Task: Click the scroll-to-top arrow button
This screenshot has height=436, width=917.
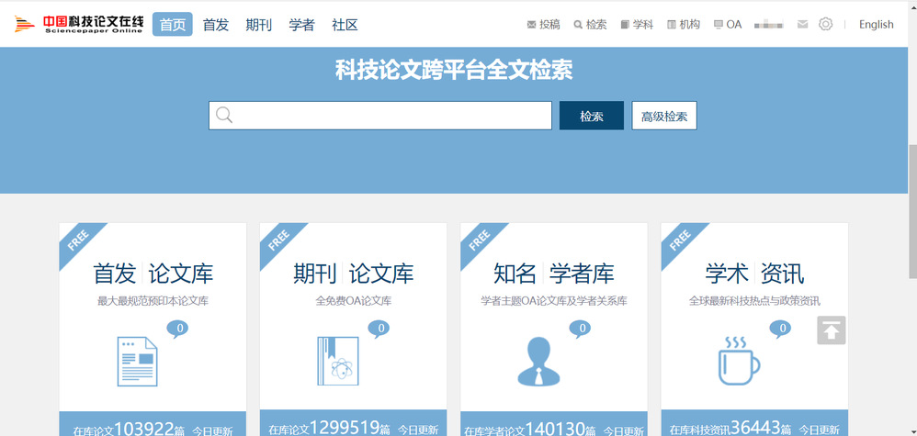Action: [831, 330]
